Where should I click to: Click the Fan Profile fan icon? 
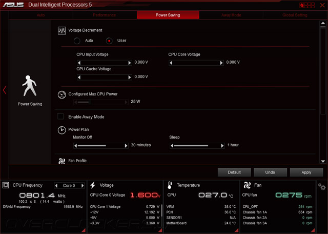(61, 161)
